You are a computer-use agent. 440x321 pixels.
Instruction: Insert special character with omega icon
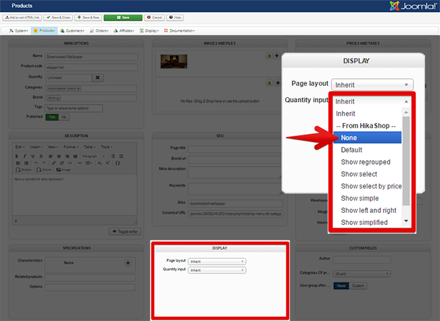tap(118, 163)
